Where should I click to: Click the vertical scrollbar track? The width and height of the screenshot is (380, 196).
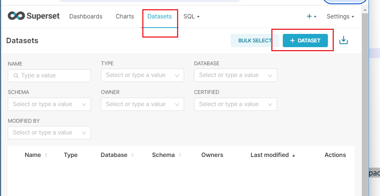(x=365, y=104)
